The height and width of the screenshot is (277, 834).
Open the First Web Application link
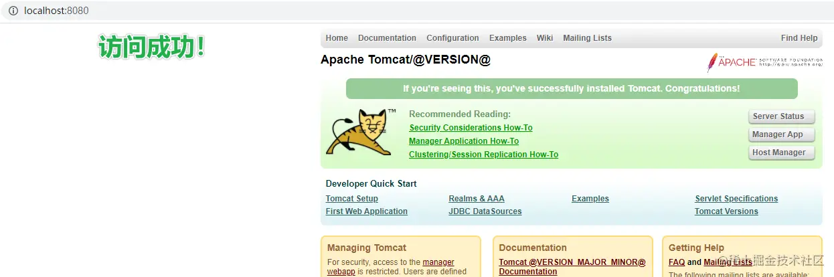367,211
